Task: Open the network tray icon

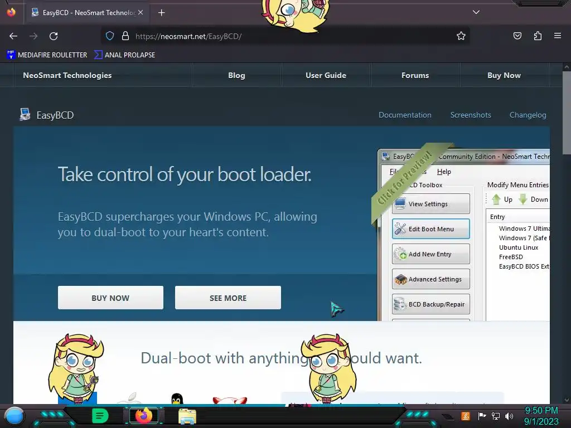Action: tap(496, 416)
